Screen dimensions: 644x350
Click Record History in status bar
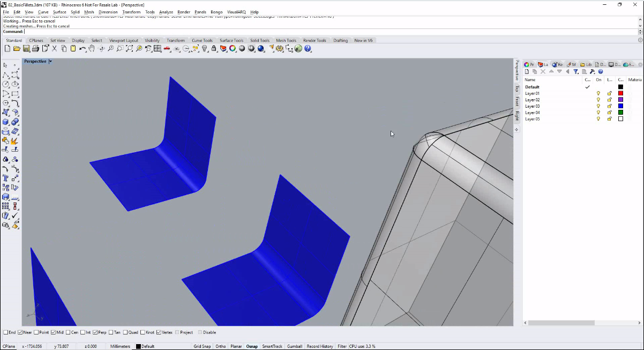pyautogui.click(x=320, y=347)
